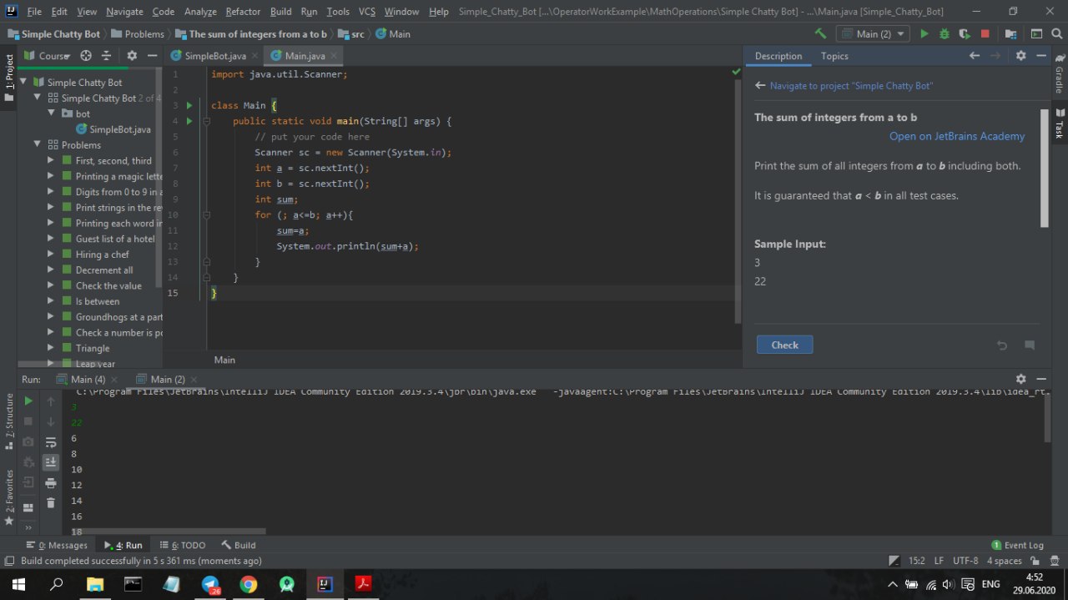
Task: Rerun program in Run panel
Action: [x=28, y=401]
